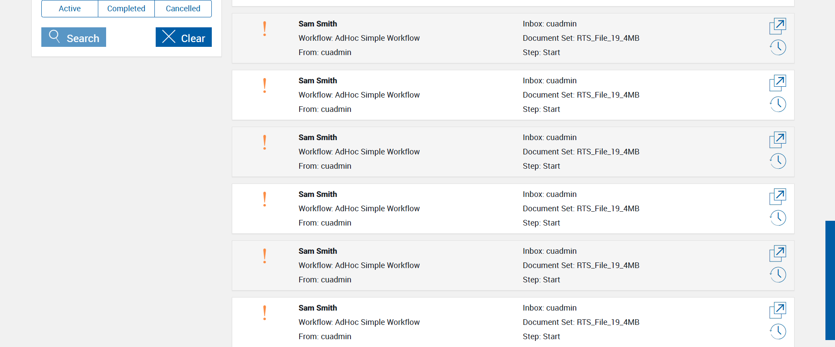Click the history clock on the second workflow row
The image size is (835, 347).
[x=778, y=104]
